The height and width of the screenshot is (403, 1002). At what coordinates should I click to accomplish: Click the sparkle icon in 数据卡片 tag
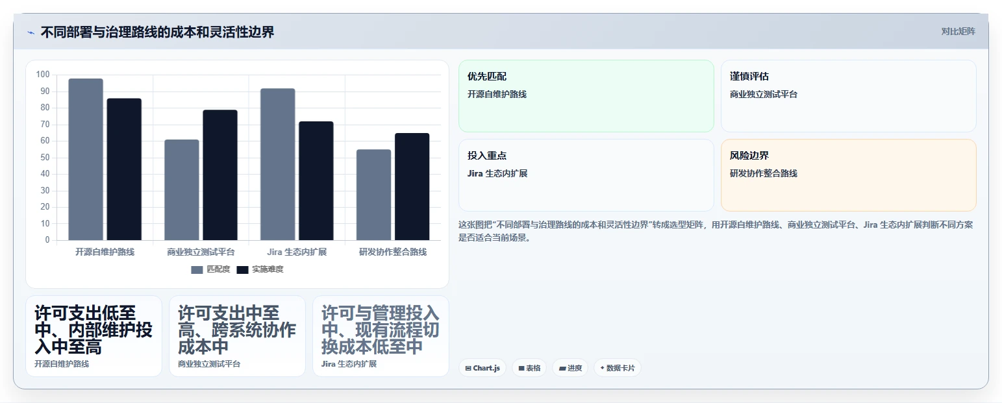click(x=602, y=369)
